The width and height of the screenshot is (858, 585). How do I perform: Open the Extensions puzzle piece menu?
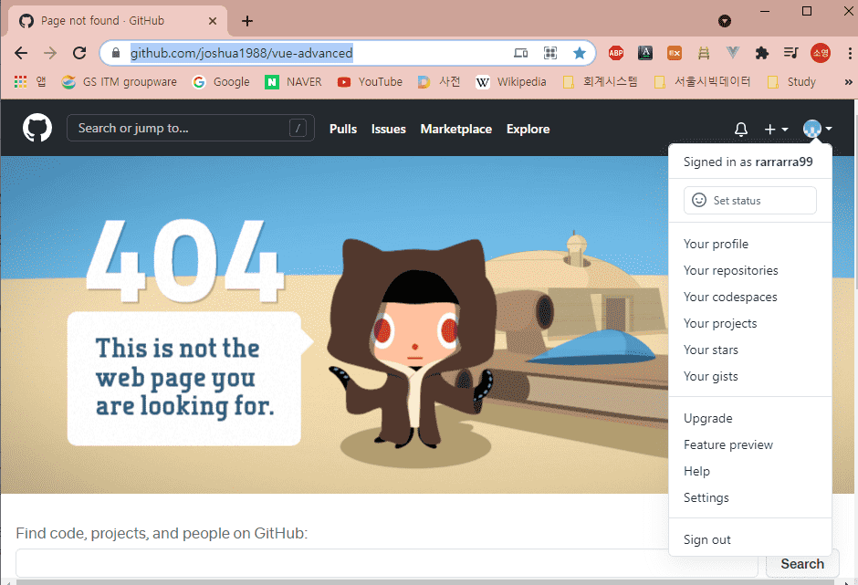pos(761,53)
